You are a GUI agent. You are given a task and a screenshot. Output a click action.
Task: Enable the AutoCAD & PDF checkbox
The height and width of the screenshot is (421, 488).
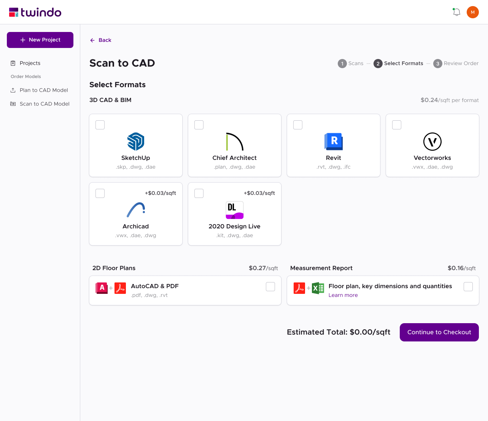[270, 287]
